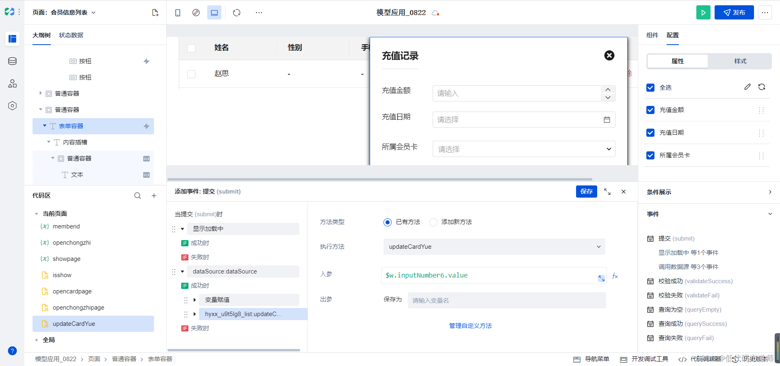The height and width of the screenshot is (366, 780).
Task: Expand the event editor panel
Action: [607, 192]
